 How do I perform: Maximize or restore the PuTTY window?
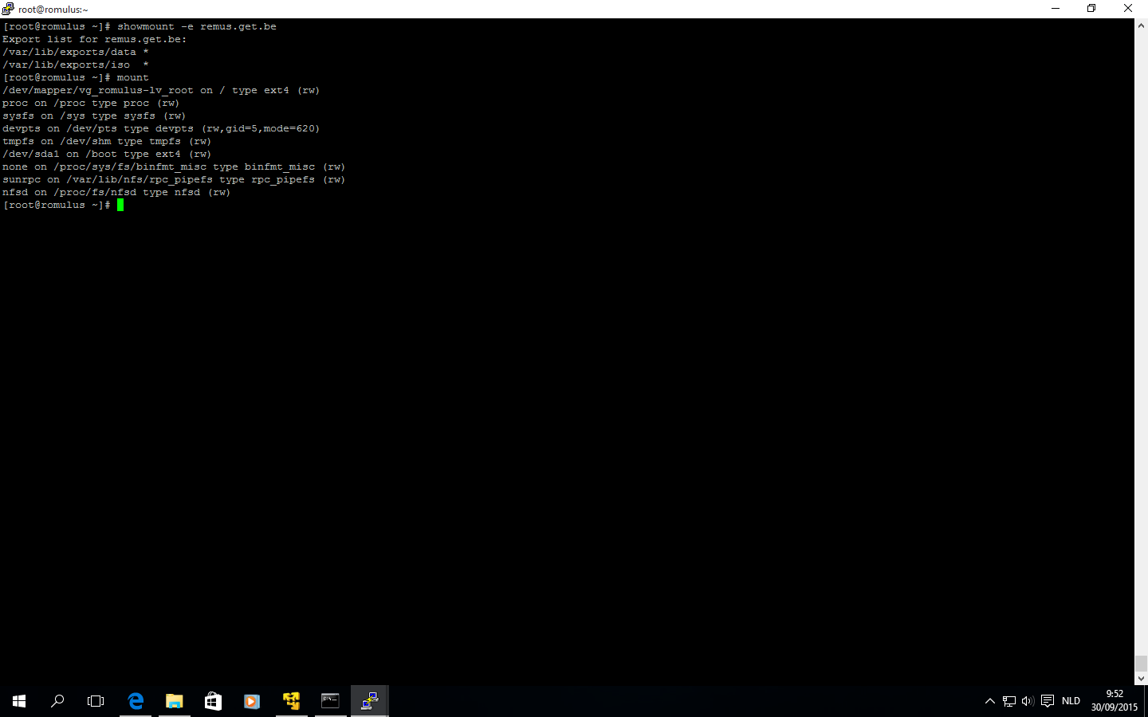click(x=1091, y=9)
